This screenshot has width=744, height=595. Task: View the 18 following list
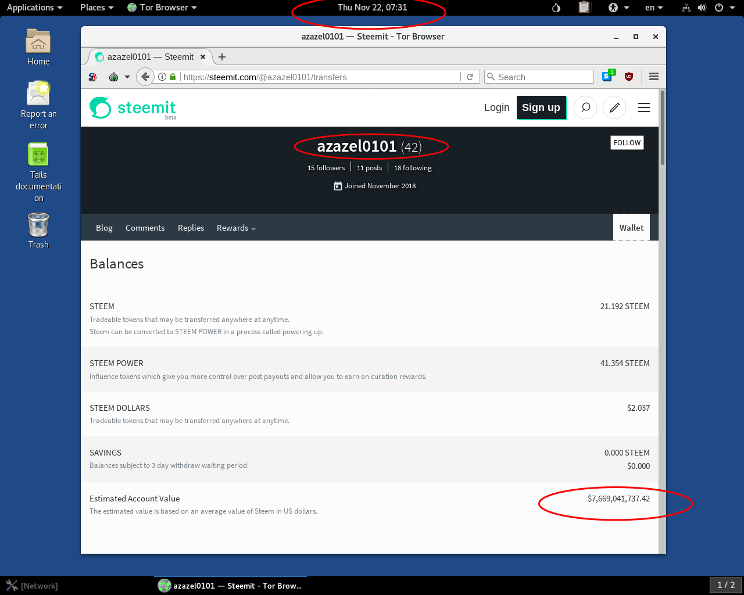point(413,168)
